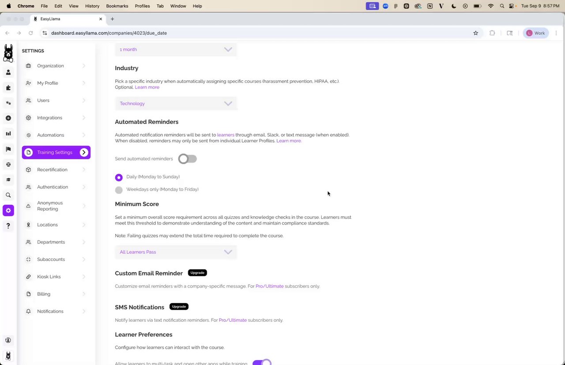Click Upgrade badge beside Custom Email Reminder
The width and height of the screenshot is (565, 365).
coord(197,273)
